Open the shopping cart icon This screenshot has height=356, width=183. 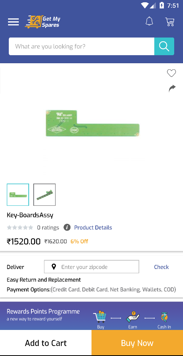(x=170, y=22)
